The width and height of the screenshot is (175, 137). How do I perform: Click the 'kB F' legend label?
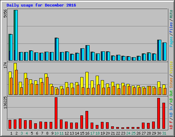(171, 125)
